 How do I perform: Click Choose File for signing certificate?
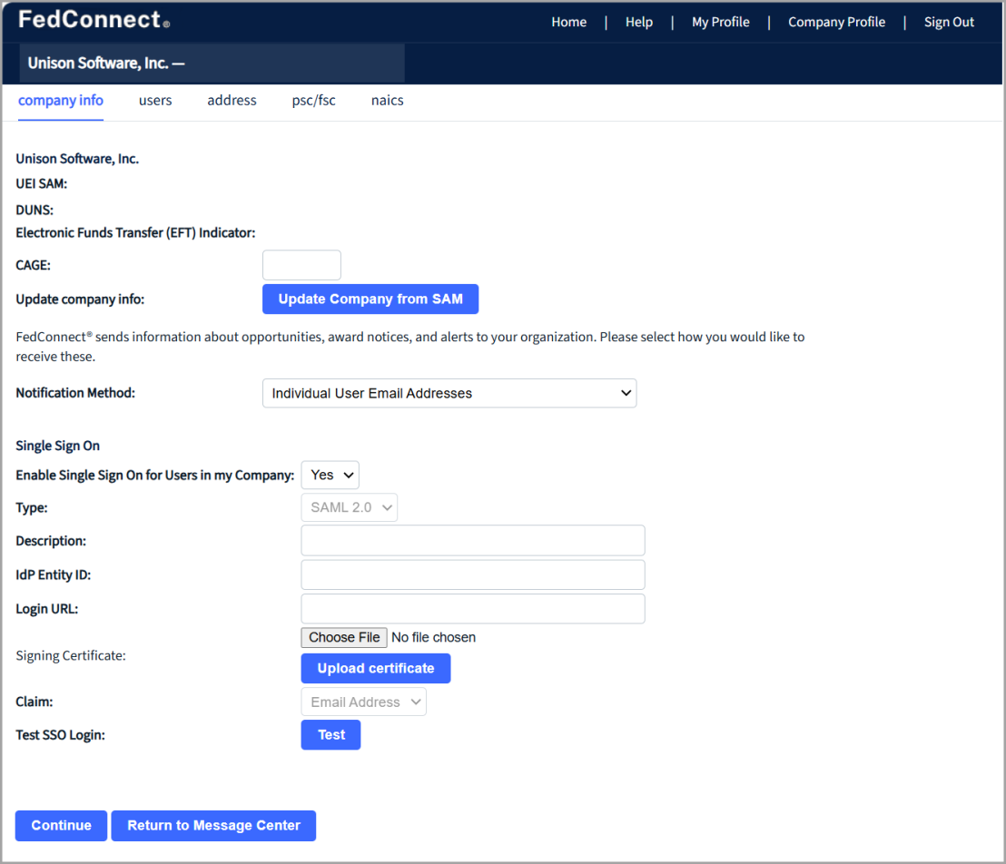[344, 638]
